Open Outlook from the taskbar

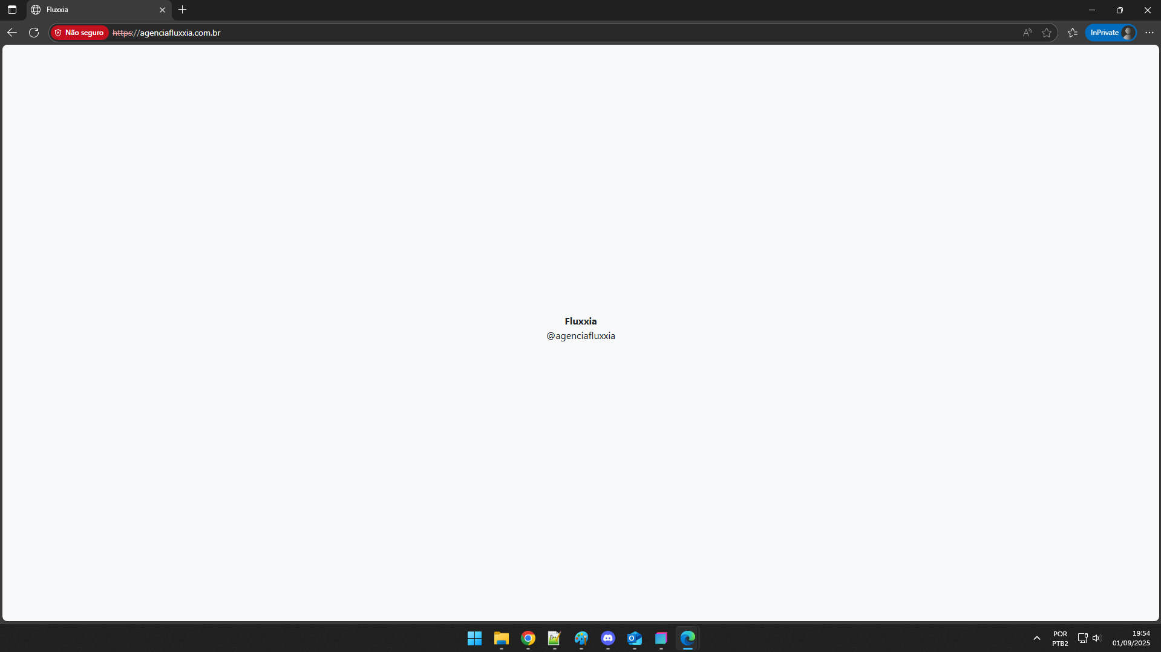tap(634, 638)
